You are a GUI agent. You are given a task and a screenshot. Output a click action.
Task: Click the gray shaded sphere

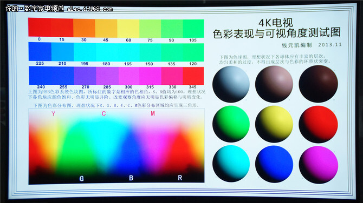(231, 84)
